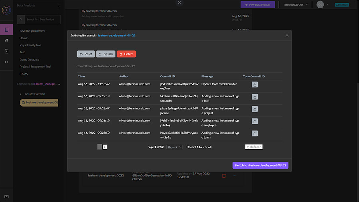The width and height of the screenshot is (359, 202).
Task: Delete the current branch
Action: coord(126,54)
